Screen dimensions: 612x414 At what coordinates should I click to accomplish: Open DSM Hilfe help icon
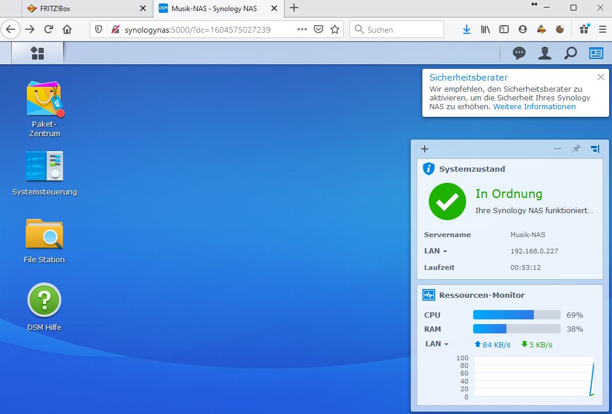[x=44, y=300]
